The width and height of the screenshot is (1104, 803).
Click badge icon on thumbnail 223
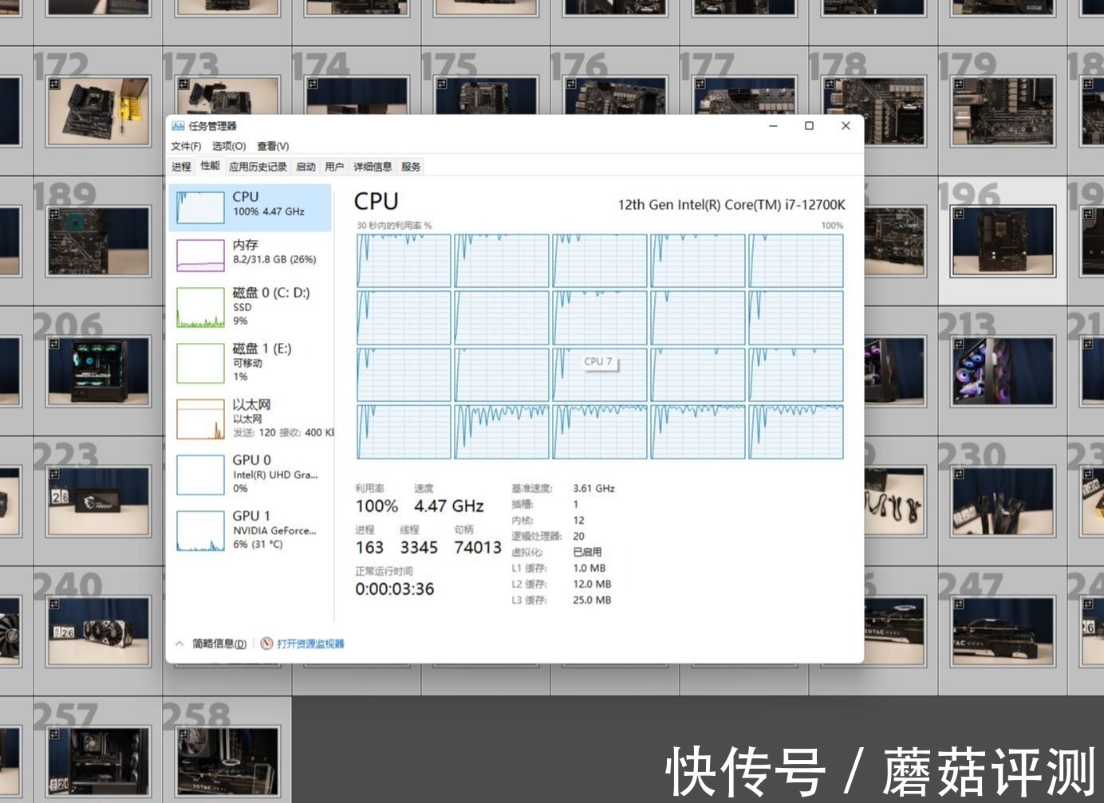(x=54, y=474)
